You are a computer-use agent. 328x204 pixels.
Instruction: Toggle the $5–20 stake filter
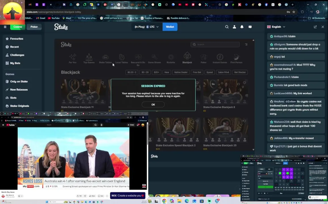[x=145, y=72]
